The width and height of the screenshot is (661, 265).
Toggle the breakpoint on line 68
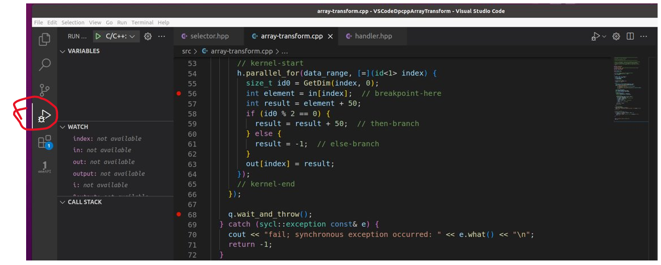tap(179, 214)
